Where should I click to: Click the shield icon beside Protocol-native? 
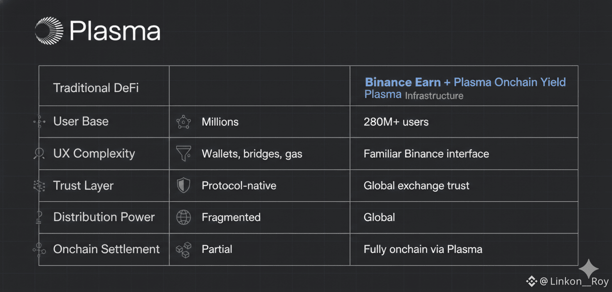(183, 185)
